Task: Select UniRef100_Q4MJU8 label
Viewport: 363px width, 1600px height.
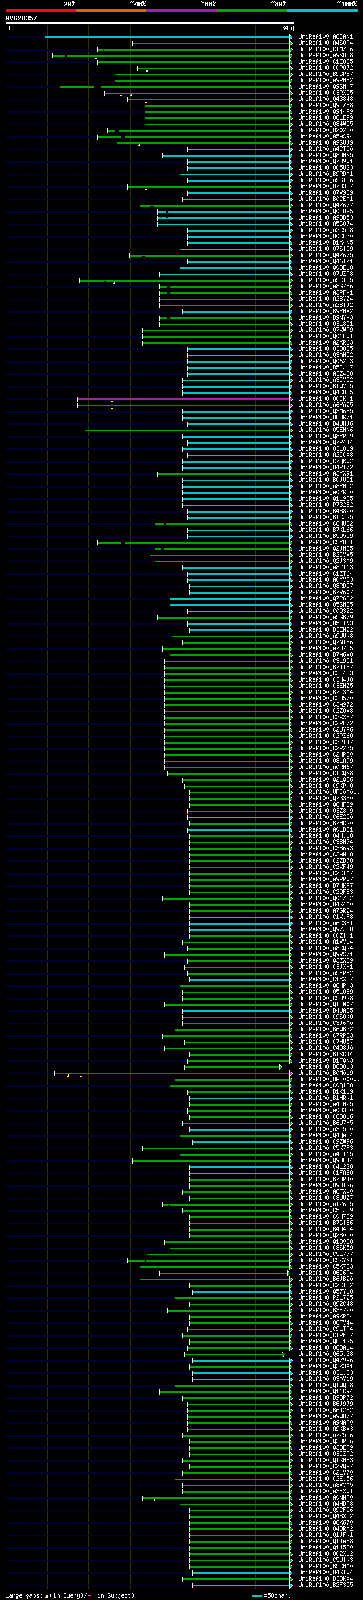Action: [x=326, y=836]
